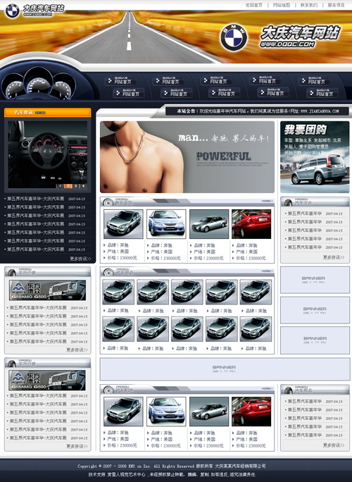The width and height of the screenshot is (352, 482).
Task: Click the tire icon in right 汽车文化 panel header
Action: coord(288,202)
